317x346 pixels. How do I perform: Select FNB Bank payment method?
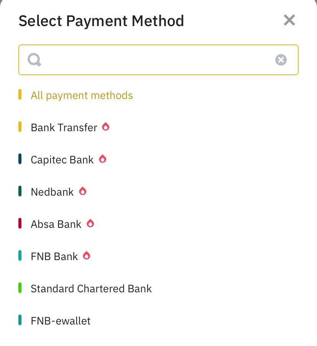(54, 256)
